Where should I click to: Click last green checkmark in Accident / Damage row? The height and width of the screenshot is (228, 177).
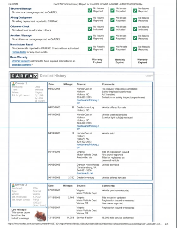coord(135,38)
